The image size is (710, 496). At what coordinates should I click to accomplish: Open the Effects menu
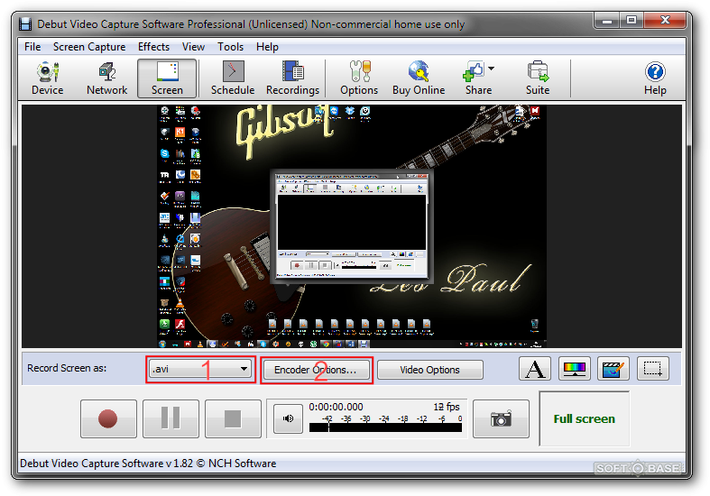pyautogui.click(x=153, y=47)
